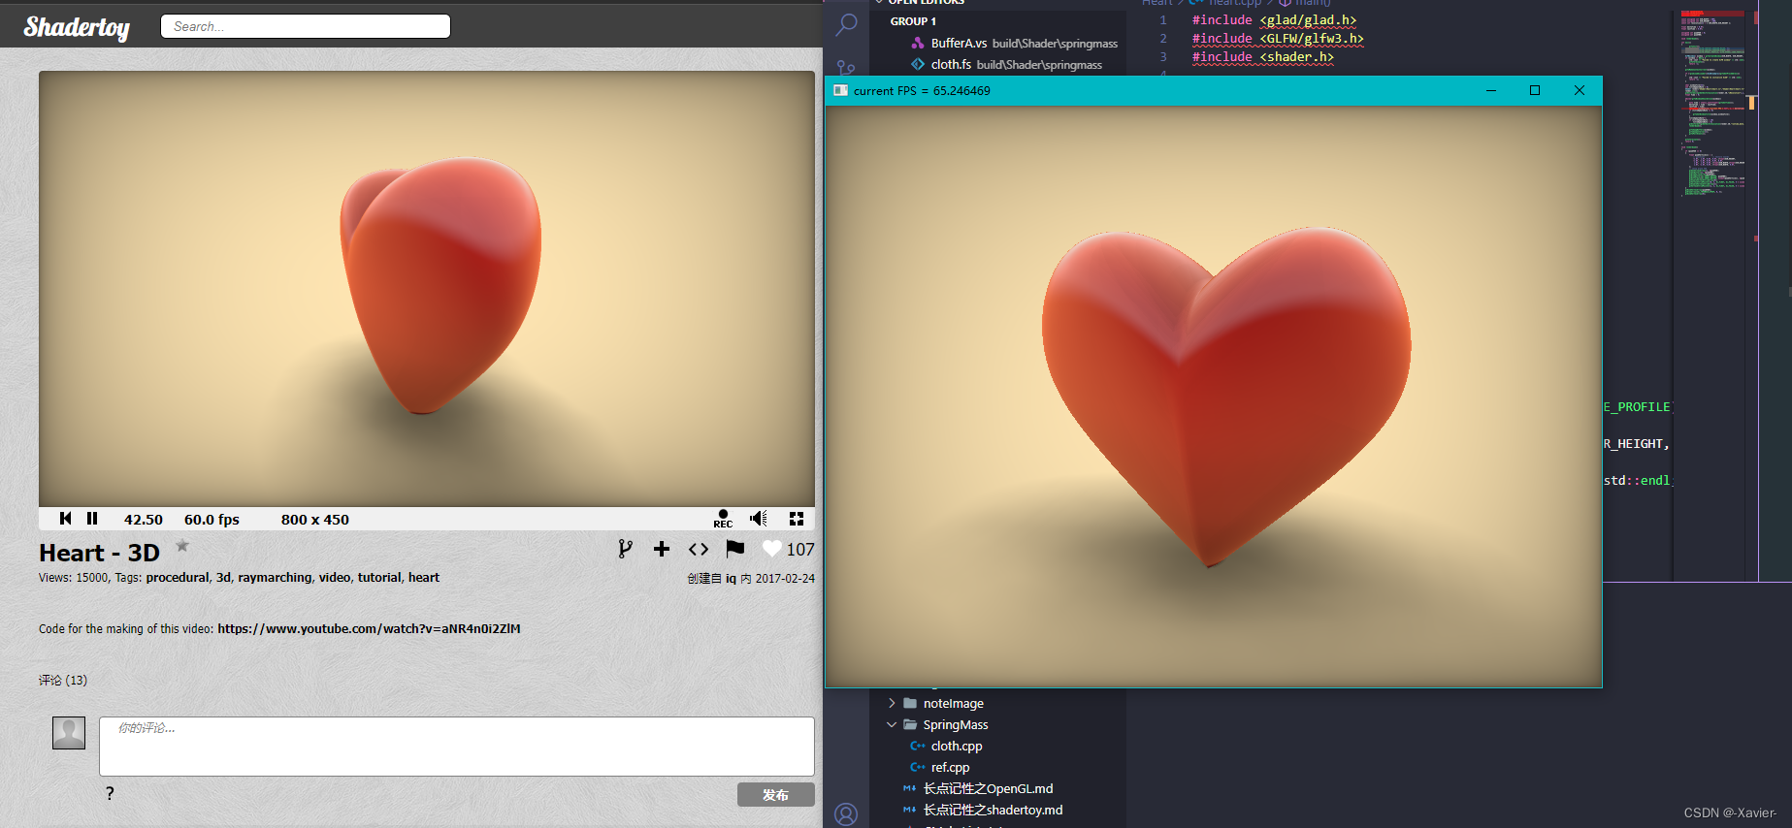This screenshot has height=828, width=1792.
Task: Click code line 1 including glad.h
Action: (1274, 19)
